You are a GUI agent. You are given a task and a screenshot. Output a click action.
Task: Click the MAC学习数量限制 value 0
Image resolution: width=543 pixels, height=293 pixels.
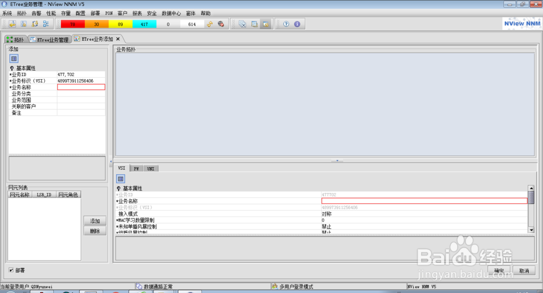tap(424, 220)
